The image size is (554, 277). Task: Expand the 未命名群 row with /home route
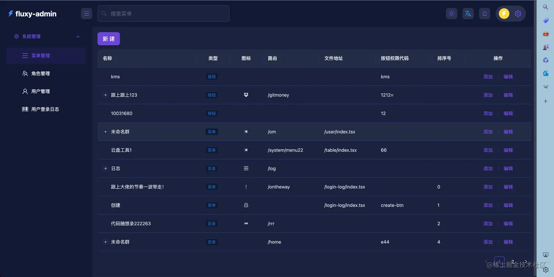coord(106,242)
